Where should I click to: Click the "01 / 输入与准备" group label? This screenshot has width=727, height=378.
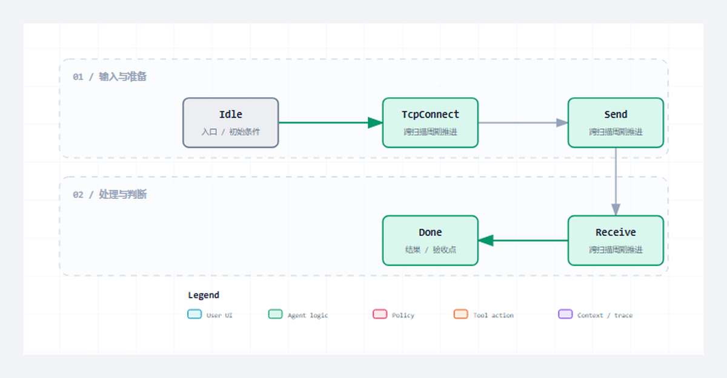[x=110, y=77]
